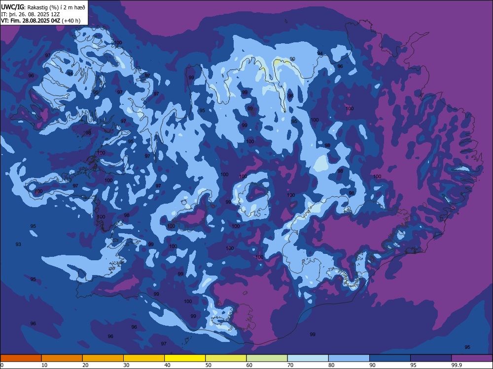This screenshot has height=369, width=493.
Task: Click the legend tick label "30"
Action: [126, 365]
